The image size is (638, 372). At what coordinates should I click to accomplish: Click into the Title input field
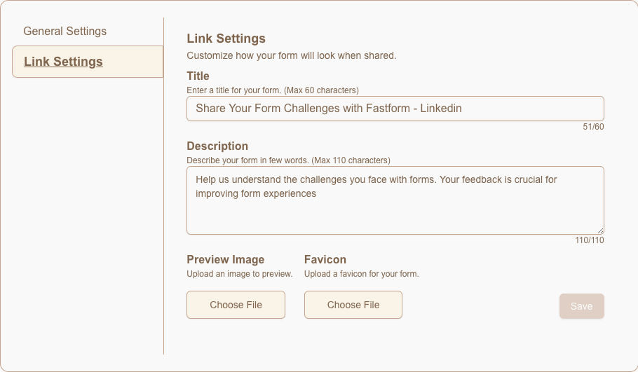pos(395,109)
